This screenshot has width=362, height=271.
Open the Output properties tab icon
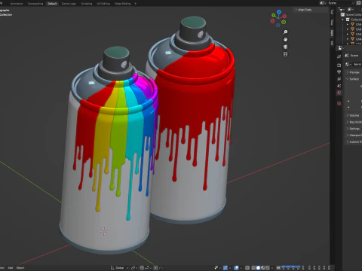coord(339,72)
